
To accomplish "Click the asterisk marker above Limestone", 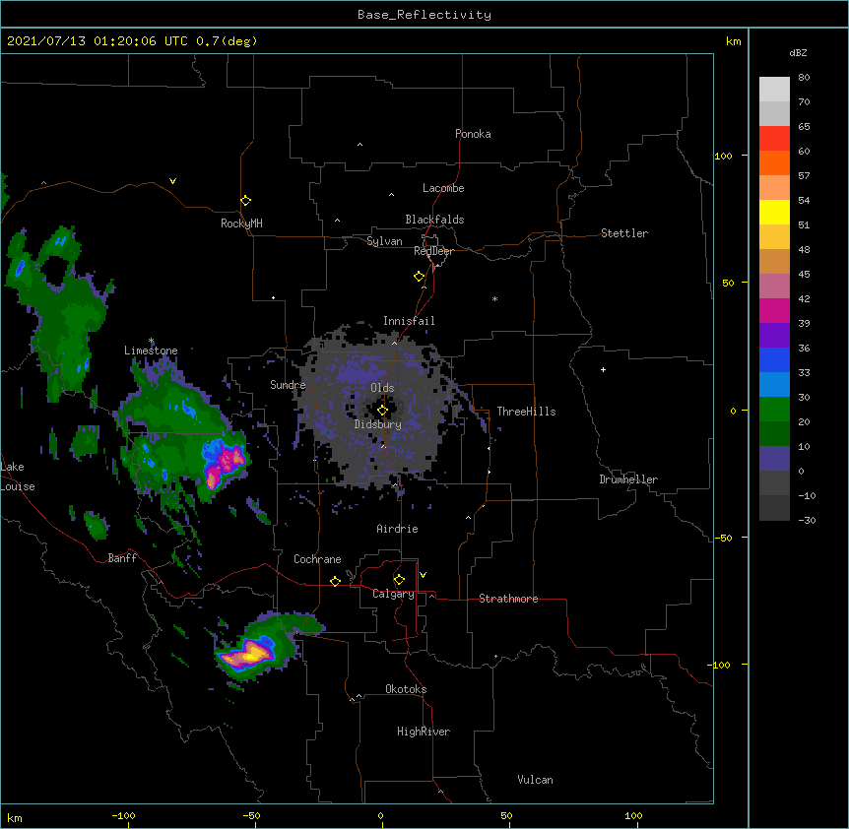I will point(151,341).
